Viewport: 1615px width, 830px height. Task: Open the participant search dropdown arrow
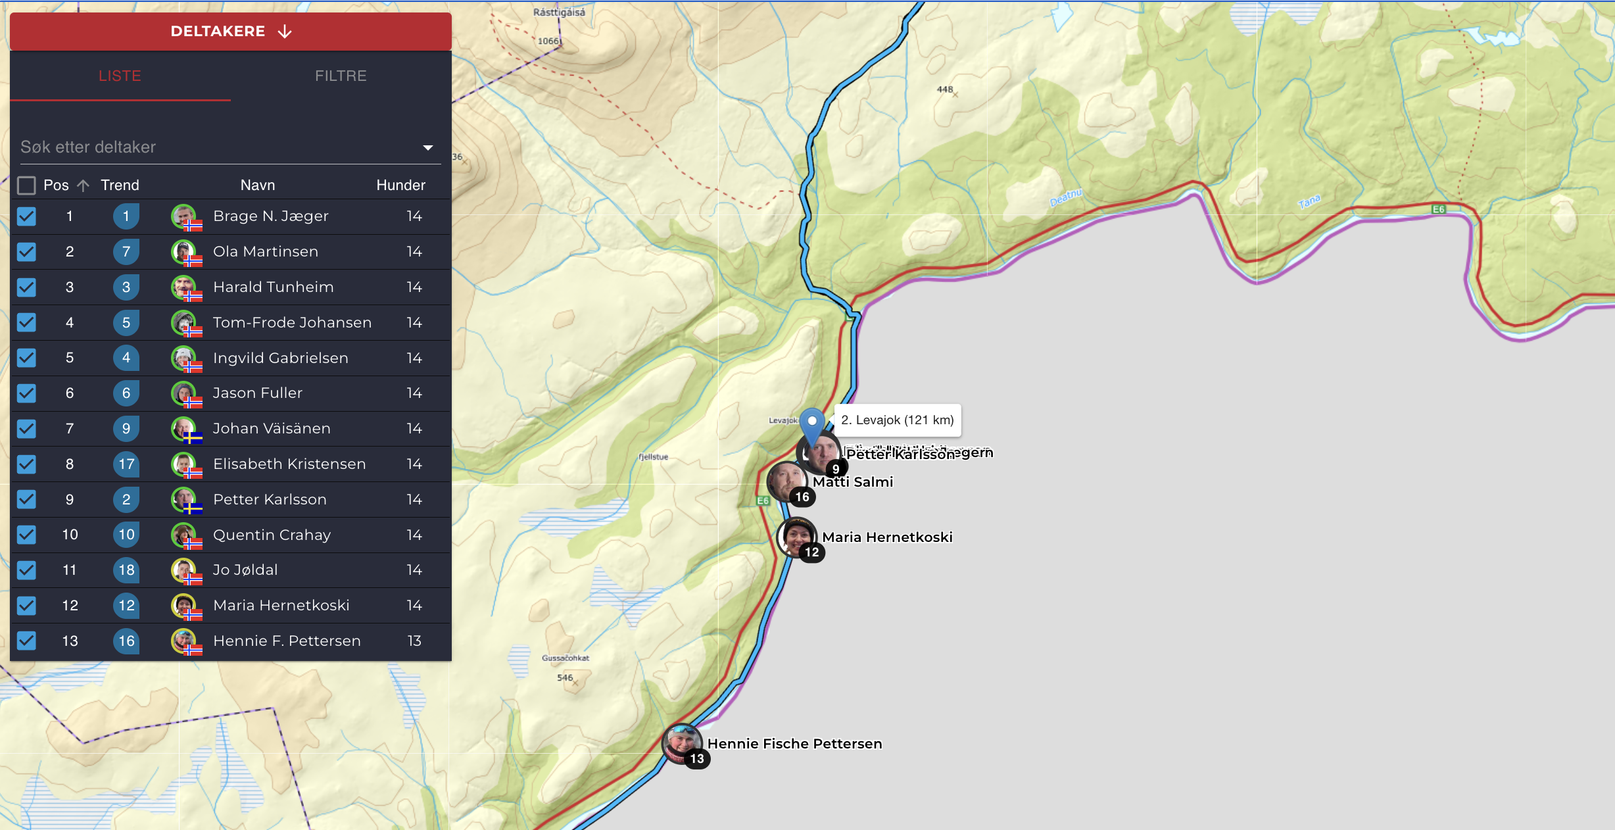[x=427, y=147]
